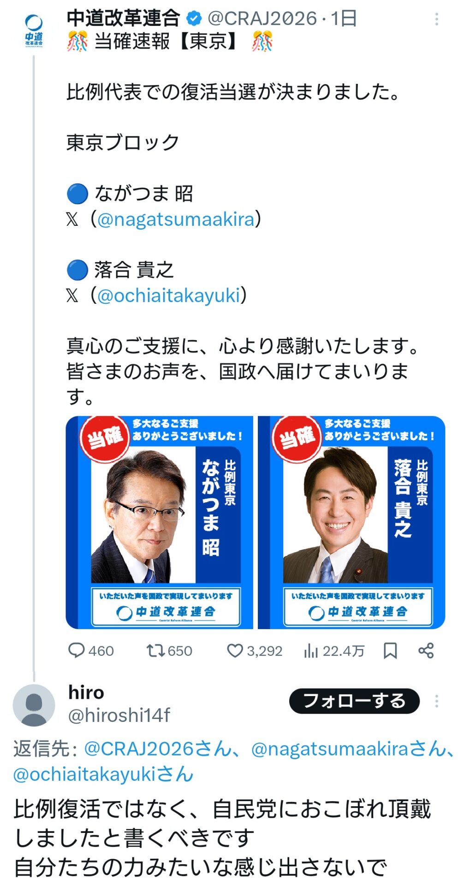This screenshot has height=885, width=458.
Task: Open 中道改革連合 profile avatar logo
Action: point(34,30)
